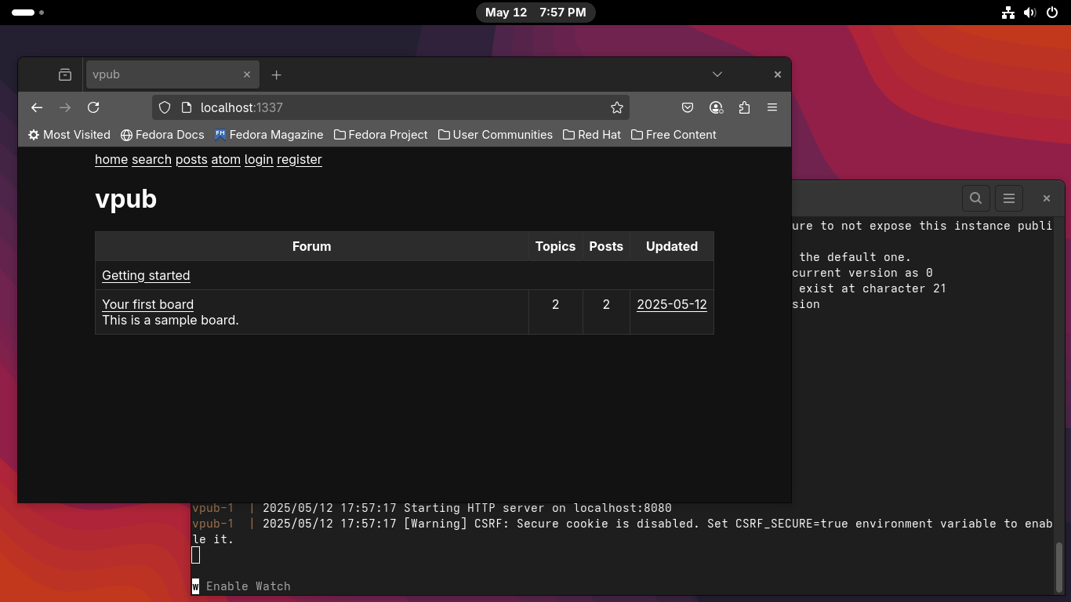Open Getting started forum link
Image resolution: width=1071 pixels, height=602 pixels.
pyautogui.click(x=146, y=275)
